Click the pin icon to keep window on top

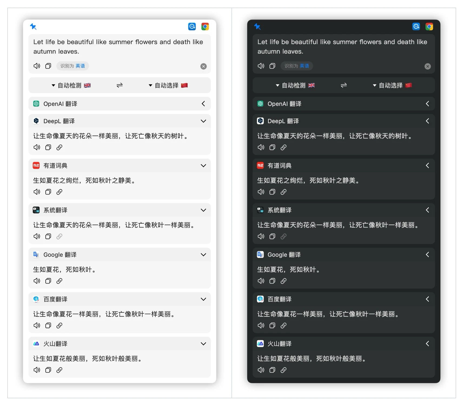tap(33, 27)
